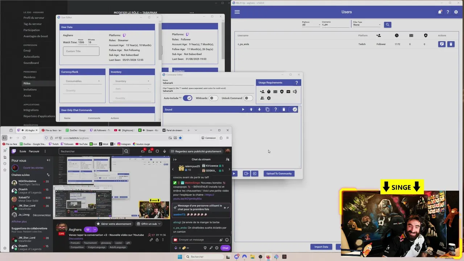Screen dimensions: 464x261
Task: Switch to the Pile ou face browser tab
Action: tap(51, 130)
